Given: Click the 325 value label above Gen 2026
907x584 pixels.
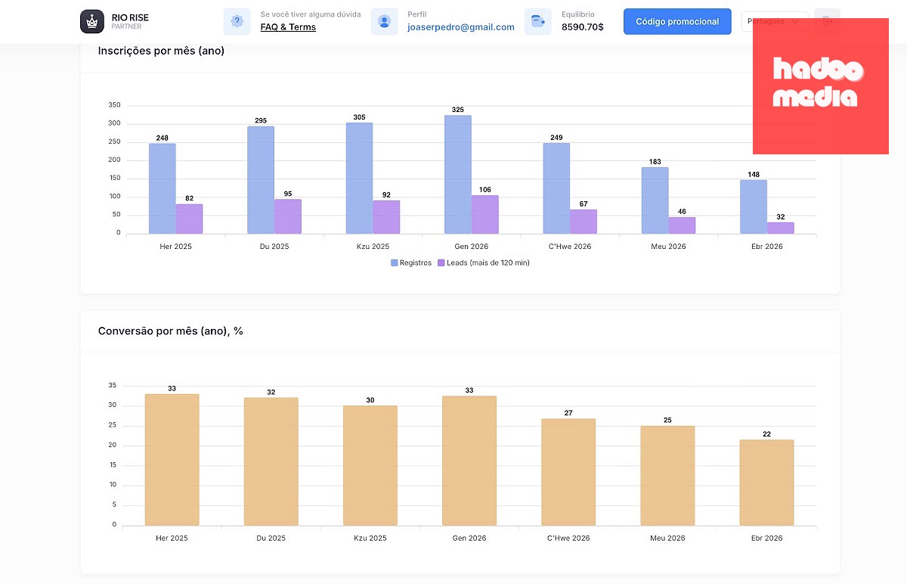Looking at the screenshot, I should [458, 110].
